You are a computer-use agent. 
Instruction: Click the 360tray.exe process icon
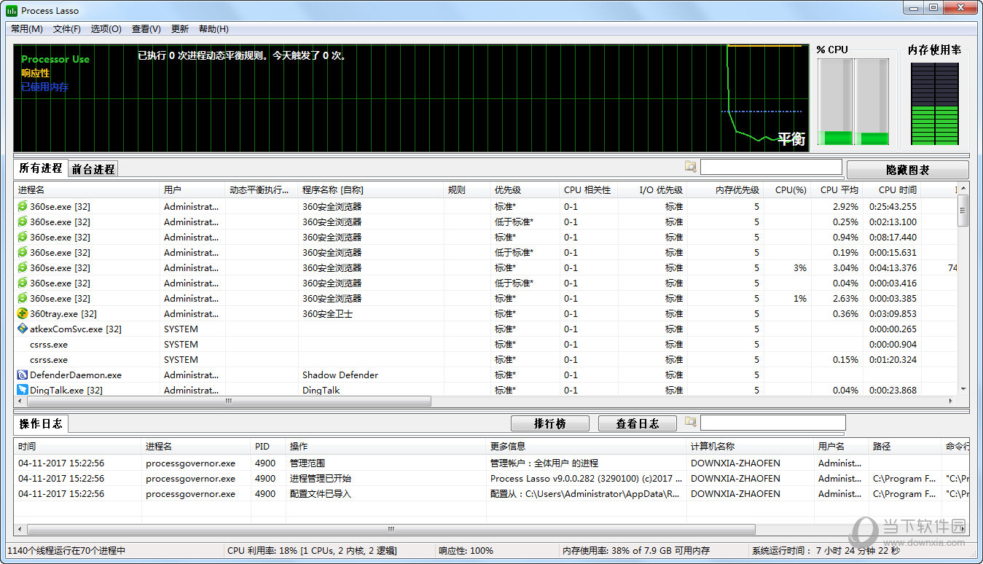[x=23, y=314]
